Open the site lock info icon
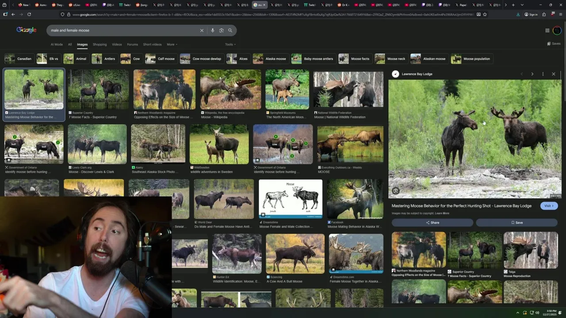 tap(68, 14)
